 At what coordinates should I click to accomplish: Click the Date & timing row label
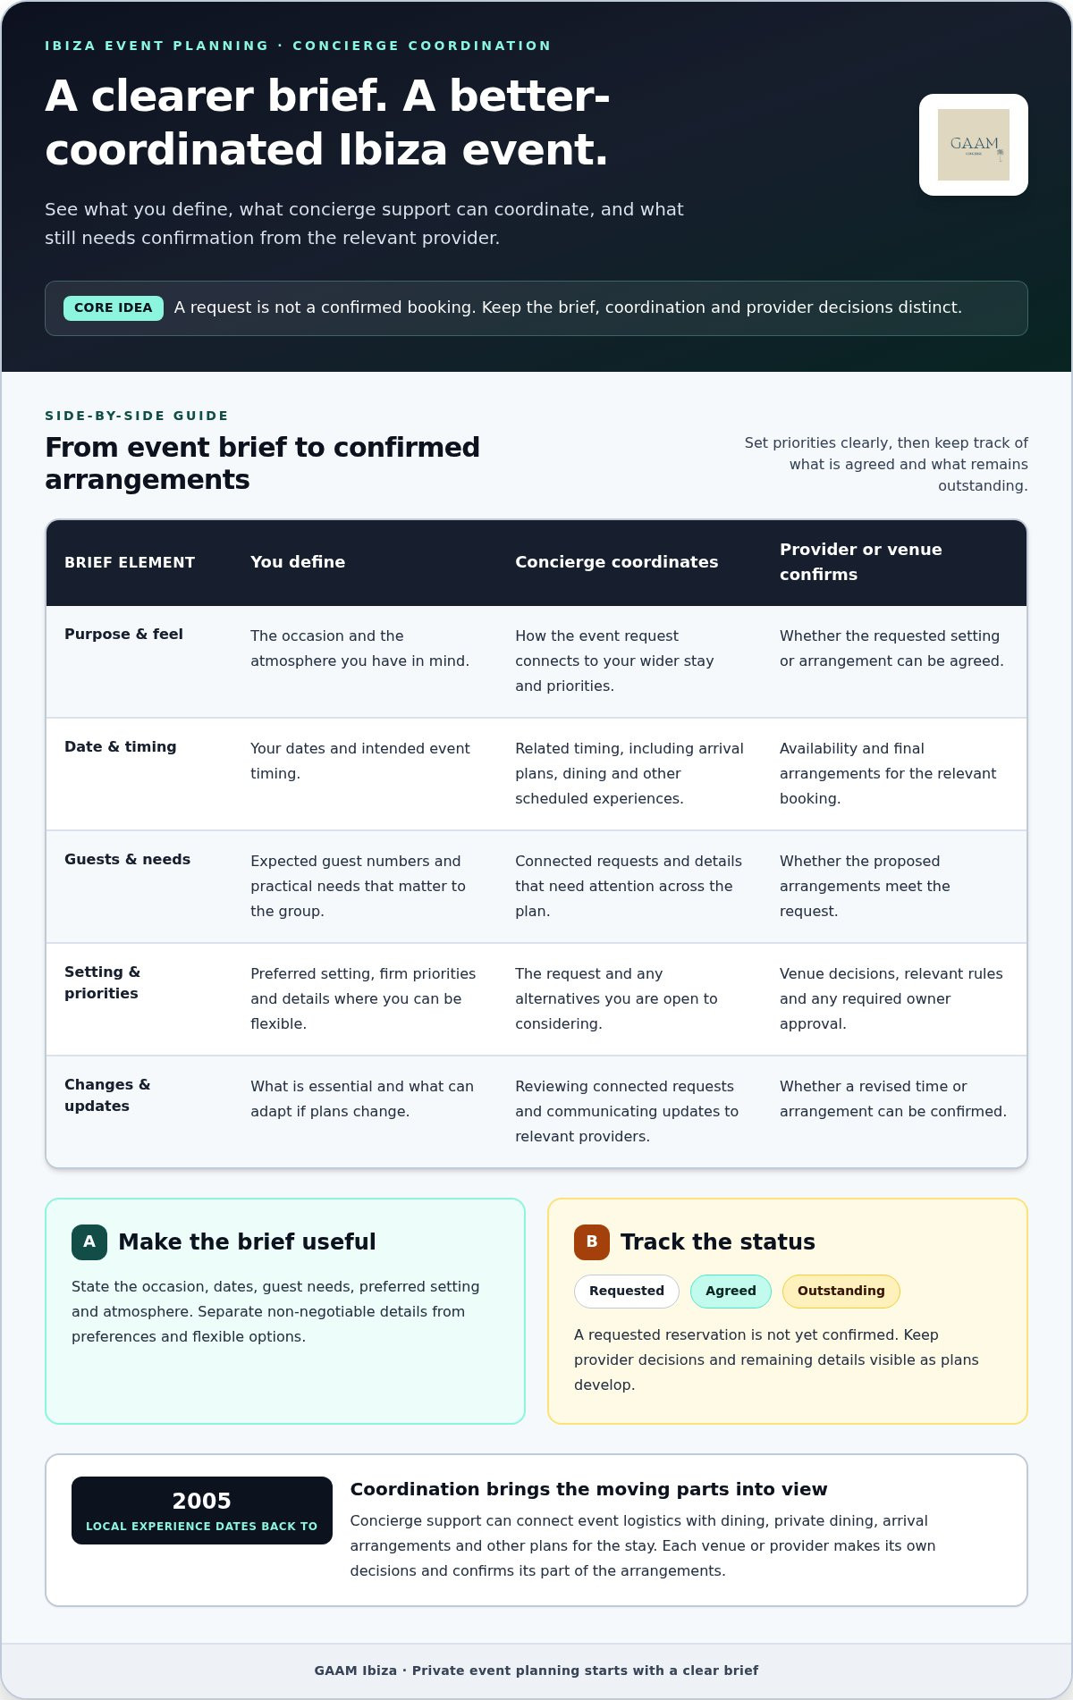[x=121, y=747]
